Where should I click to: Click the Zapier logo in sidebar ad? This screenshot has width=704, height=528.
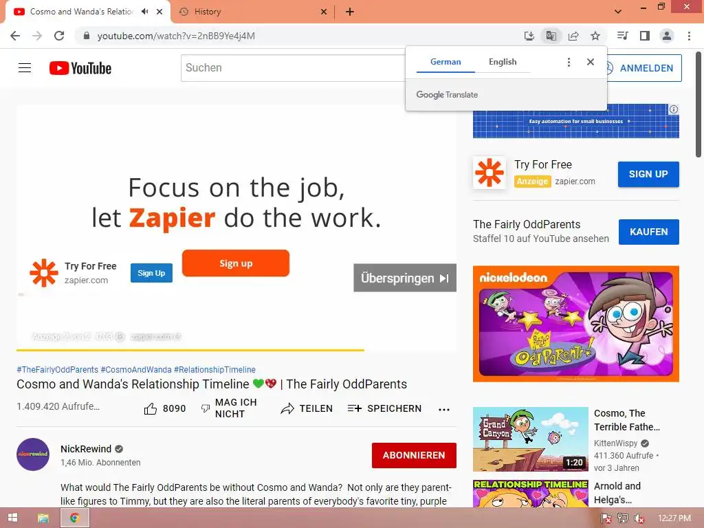[x=489, y=173]
